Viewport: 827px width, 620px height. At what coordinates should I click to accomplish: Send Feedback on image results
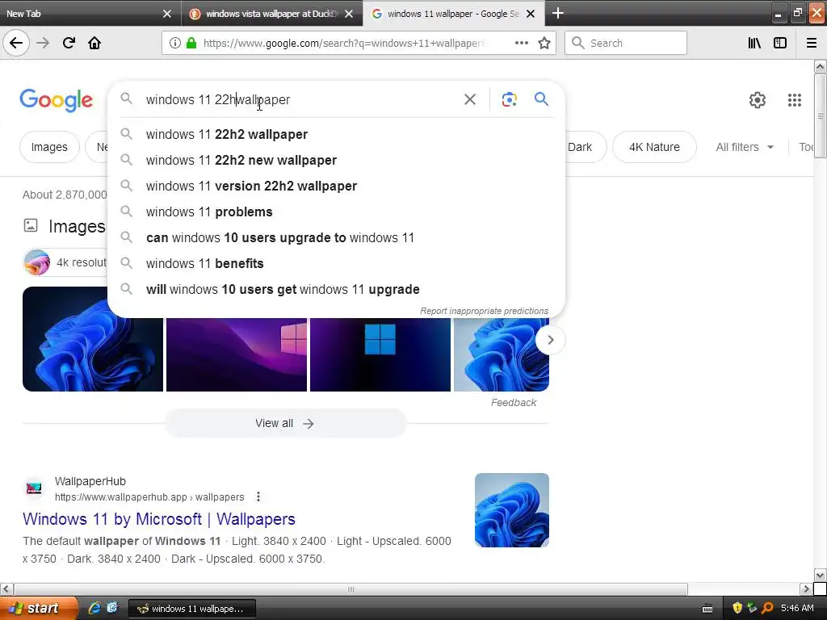pyautogui.click(x=513, y=403)
